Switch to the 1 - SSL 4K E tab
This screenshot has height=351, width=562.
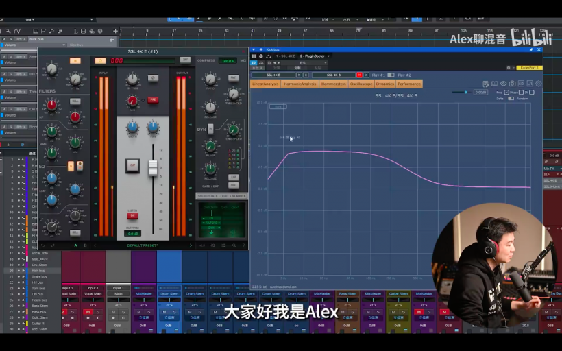(286, 56)
